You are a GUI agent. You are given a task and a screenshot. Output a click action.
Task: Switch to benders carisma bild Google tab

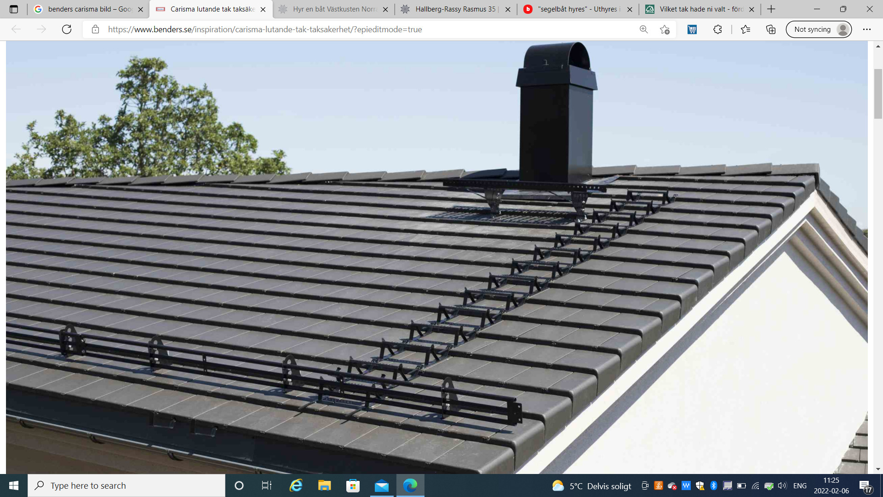(x=87, y=9)
